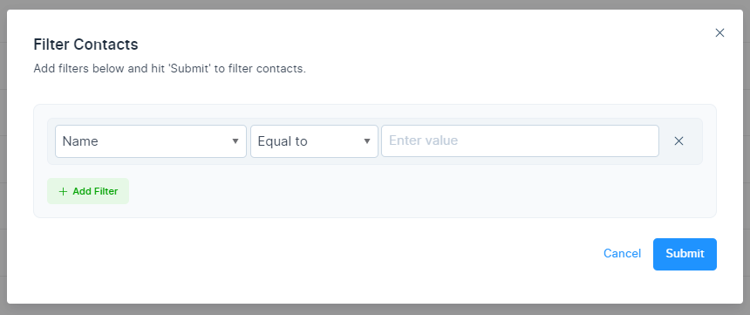Screen dimensions: 750x315
Task: Submit the contact filters
Action: point(685,254)
